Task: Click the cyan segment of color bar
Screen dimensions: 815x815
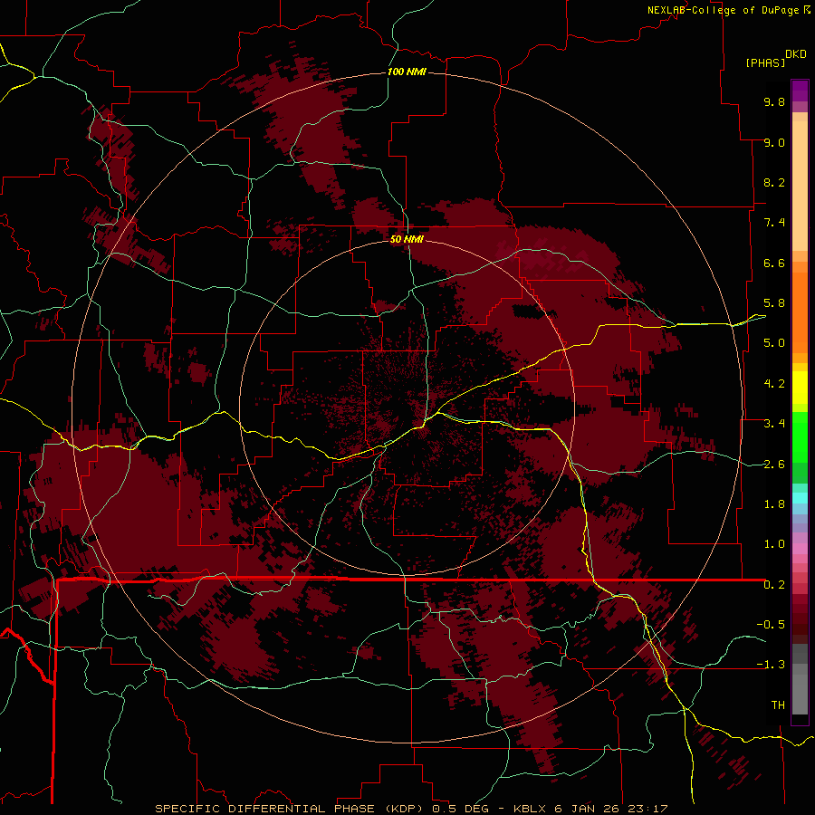Action: click(x=800, y=497)
